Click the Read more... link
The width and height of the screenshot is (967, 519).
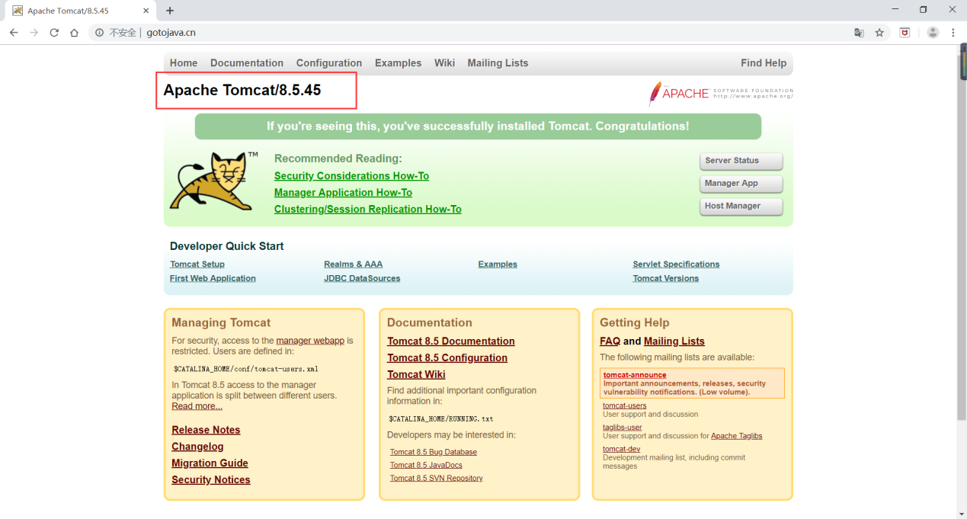[197, 406]
